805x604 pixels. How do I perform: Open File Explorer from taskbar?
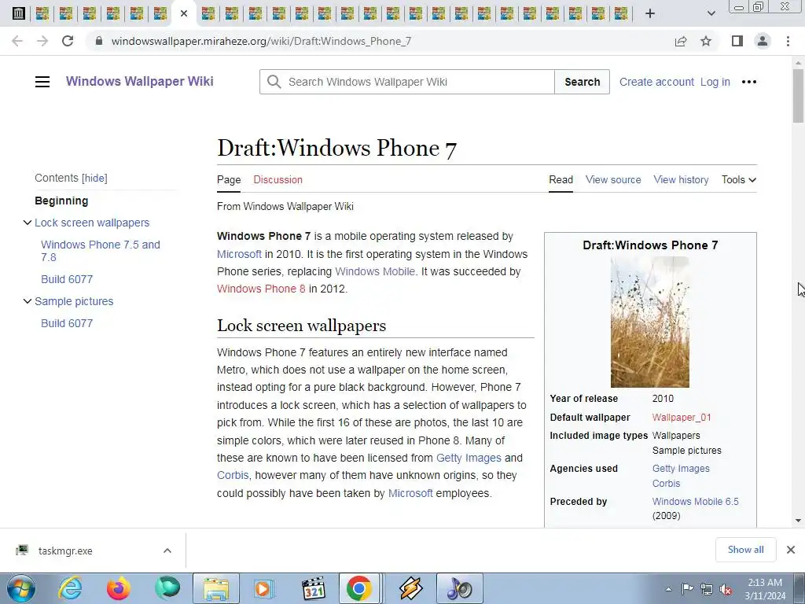216,588
